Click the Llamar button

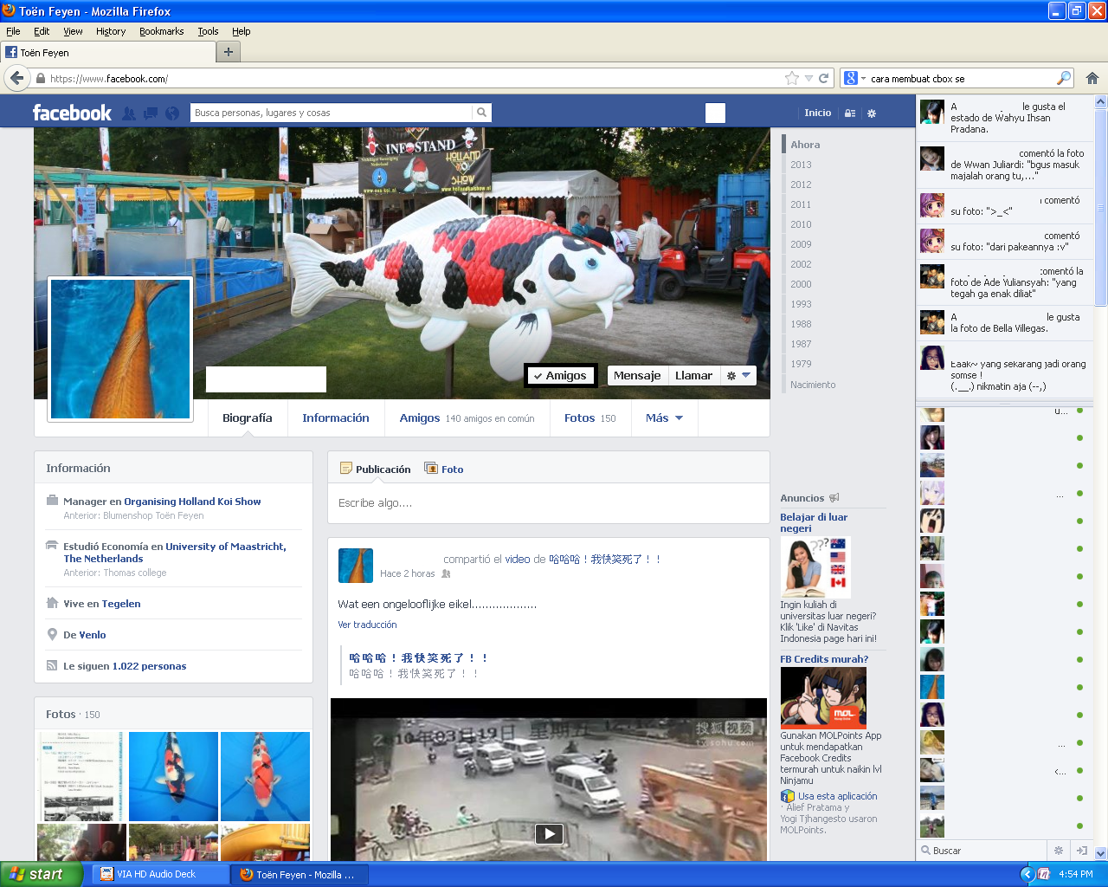coord(693,375)
